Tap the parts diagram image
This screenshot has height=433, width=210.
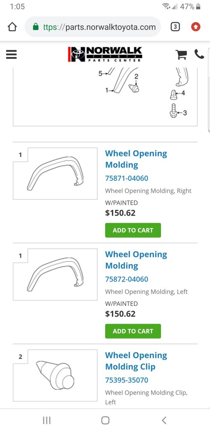pos(105,96)
